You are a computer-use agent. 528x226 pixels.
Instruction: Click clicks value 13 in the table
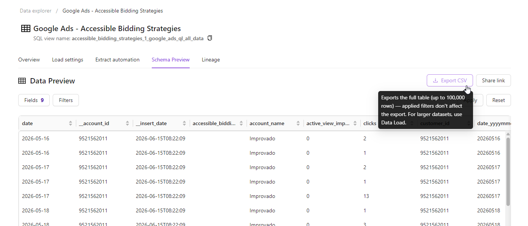click(366, 196)
